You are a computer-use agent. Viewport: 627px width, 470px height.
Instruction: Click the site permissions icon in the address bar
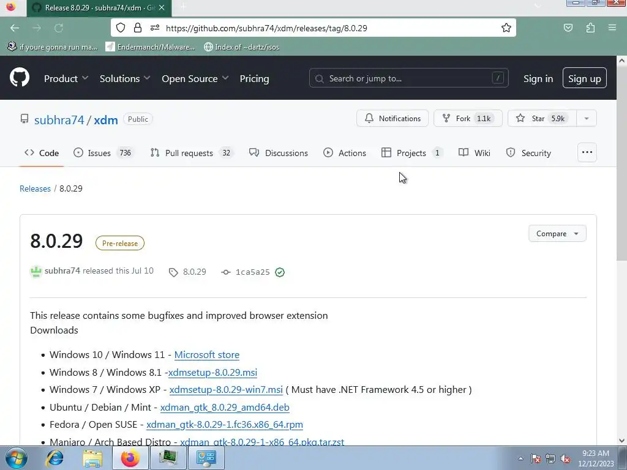[x=155, y=28]
